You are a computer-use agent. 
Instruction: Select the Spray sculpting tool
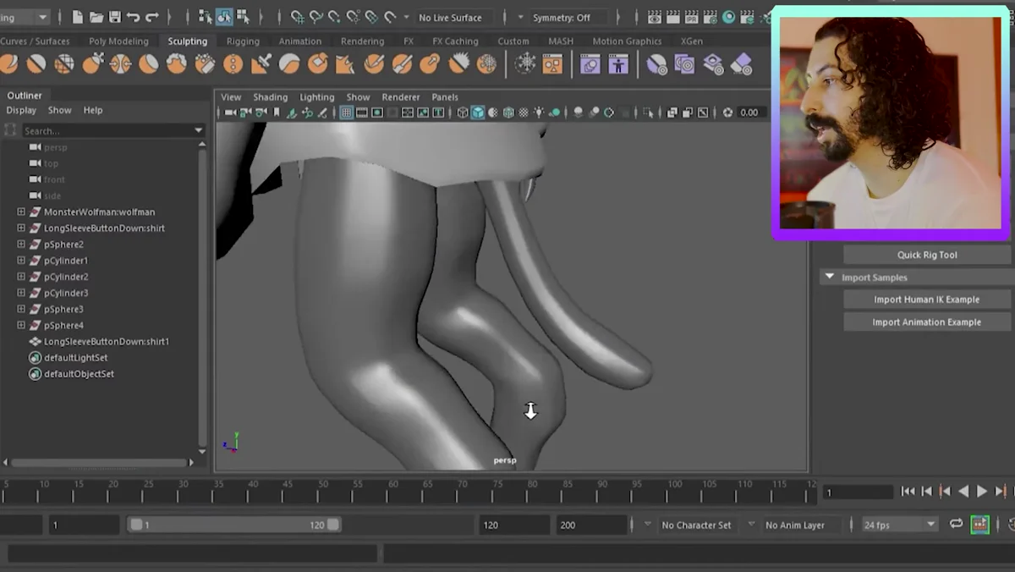[x=205, y=63]
